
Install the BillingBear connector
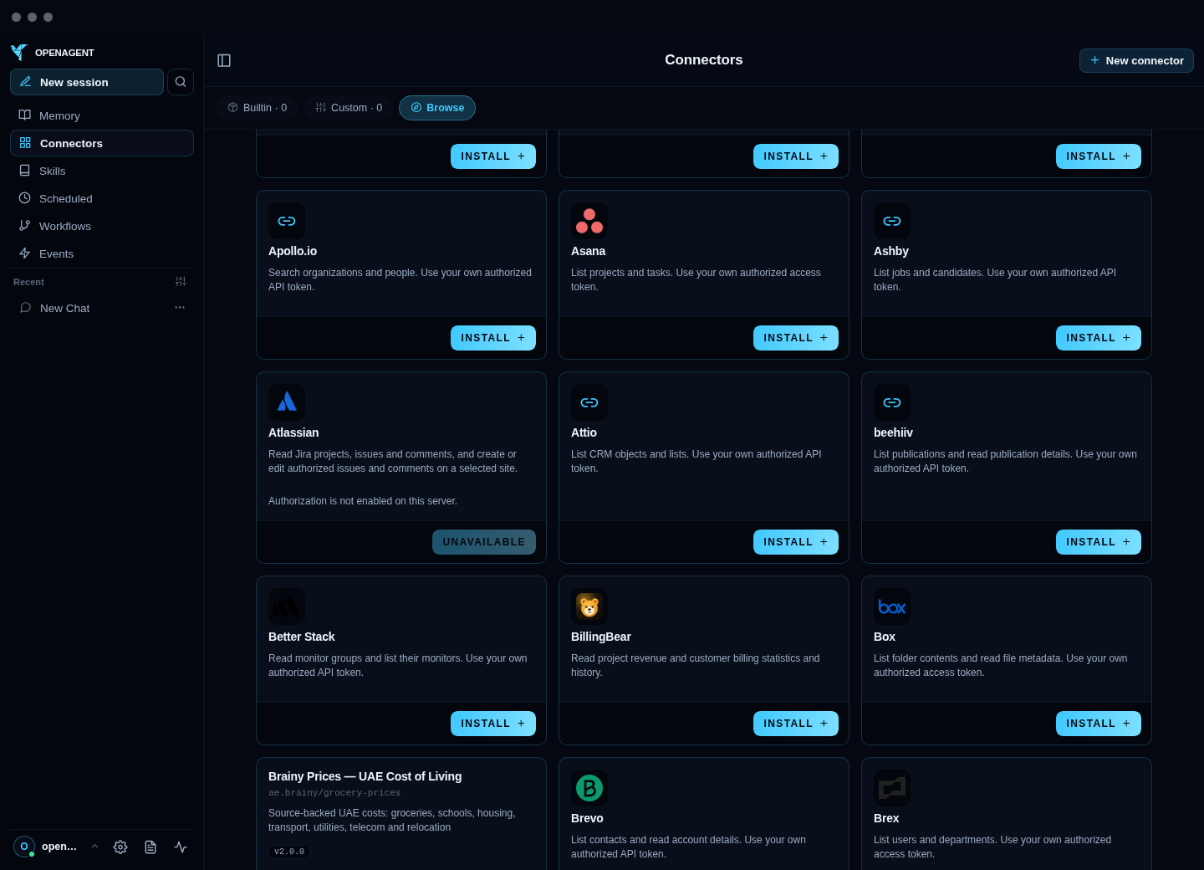click(x=796, y=724)
